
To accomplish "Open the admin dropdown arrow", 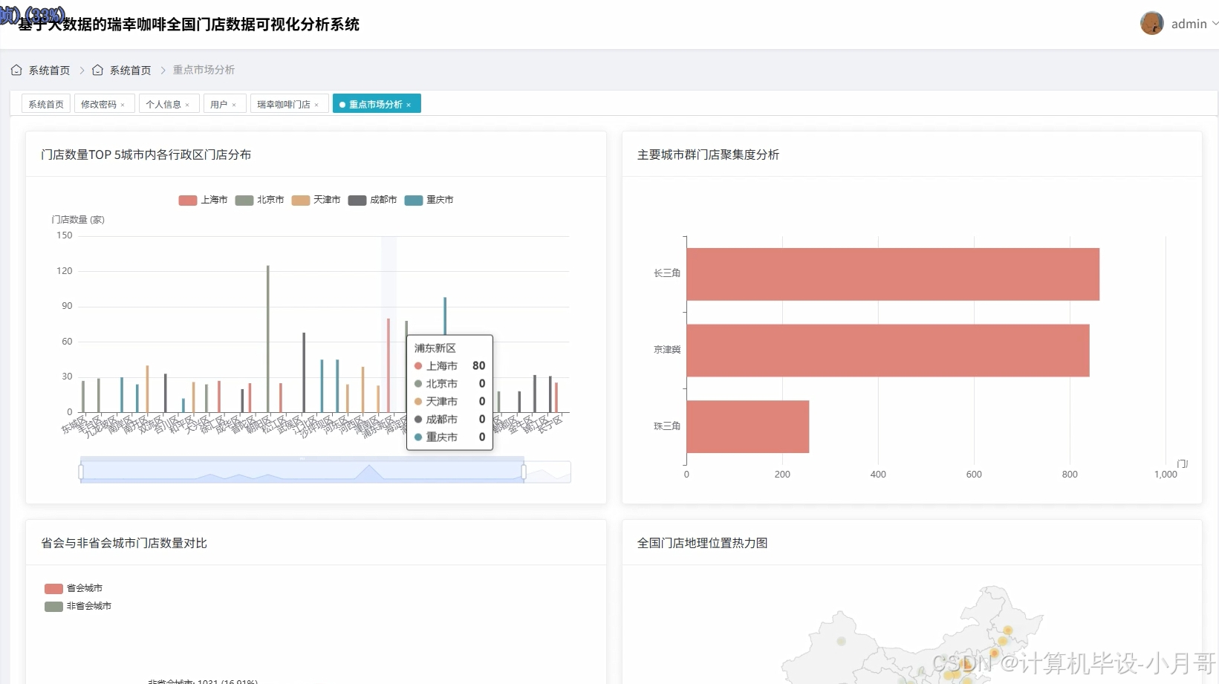I will tap(1215, 24).
